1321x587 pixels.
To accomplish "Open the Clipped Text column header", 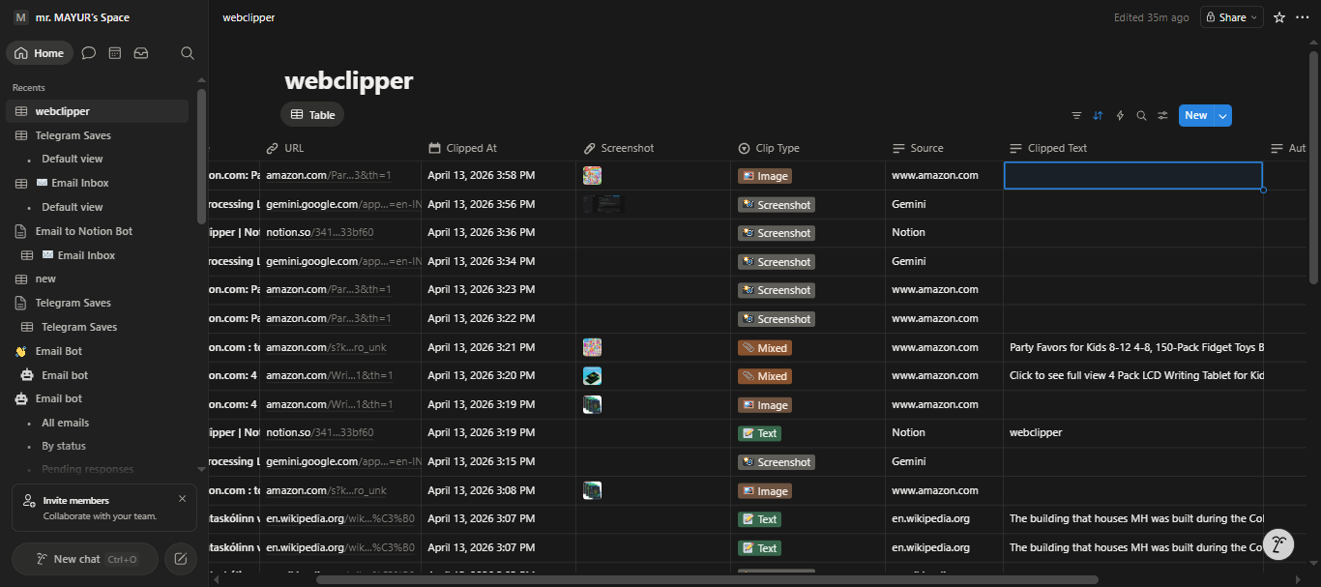I will click(1133, 148).
